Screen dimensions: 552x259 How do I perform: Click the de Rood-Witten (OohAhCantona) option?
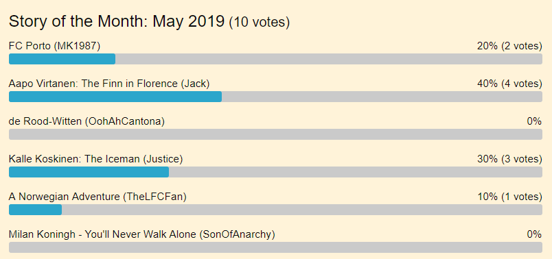(87, 121)
